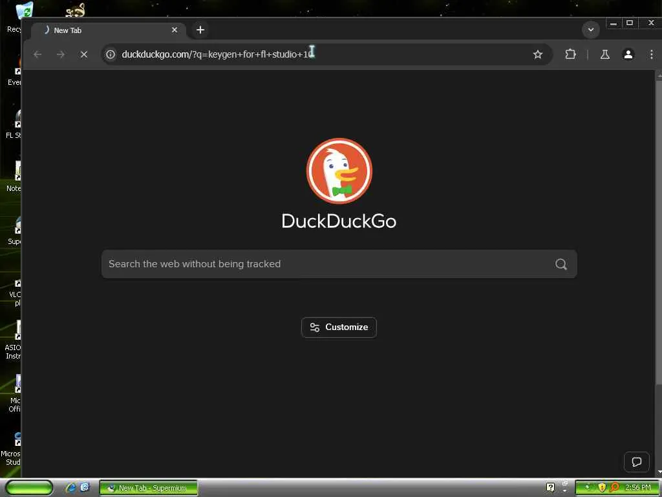This screenshot has height=497, width=662.
Task: Open the browser three-dot menu
Action: 652,54
